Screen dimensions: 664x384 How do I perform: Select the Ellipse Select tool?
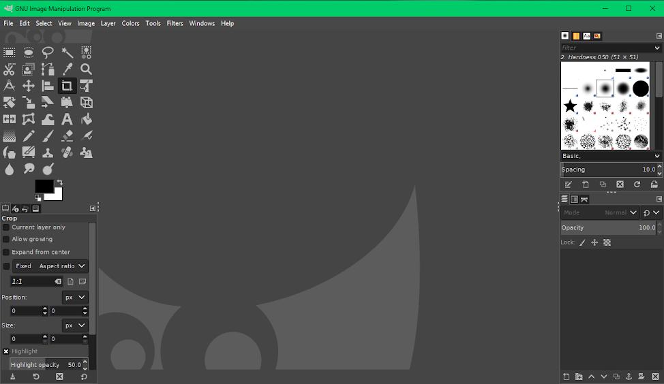click(29, 52)
